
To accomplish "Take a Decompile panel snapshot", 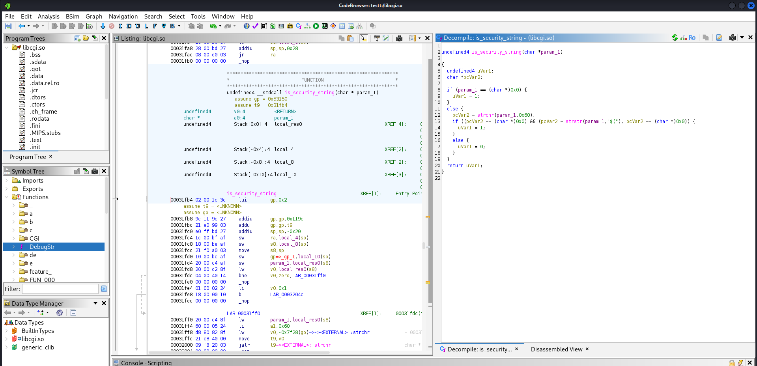I will (733, 38).
